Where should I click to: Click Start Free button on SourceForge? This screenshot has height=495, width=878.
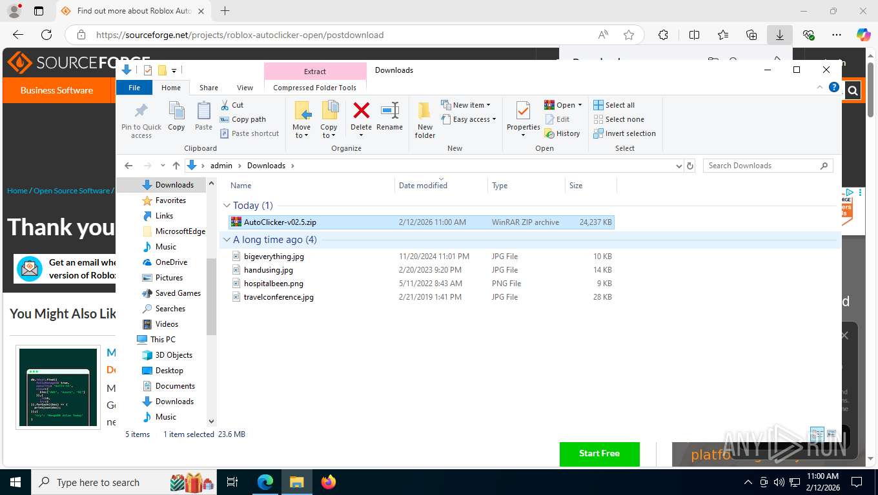tap(599, 453)
